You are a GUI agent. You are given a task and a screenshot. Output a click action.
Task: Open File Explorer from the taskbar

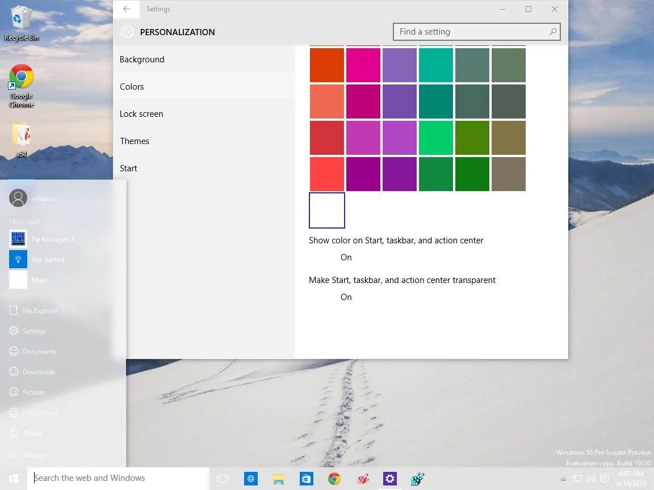click(278, 479)
